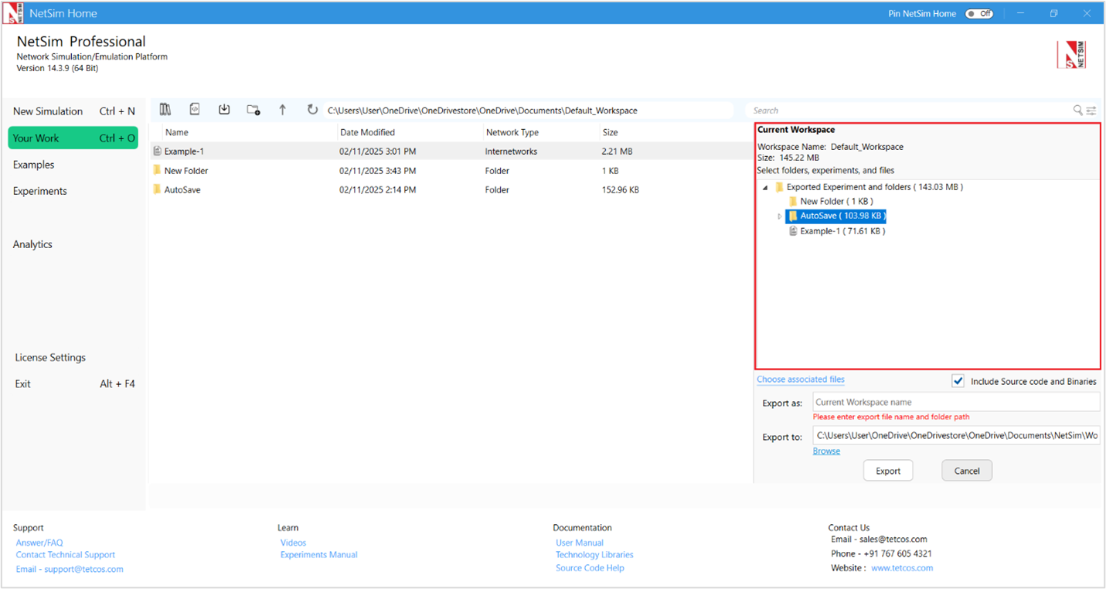Click the Cancel button

coord(967,471)
